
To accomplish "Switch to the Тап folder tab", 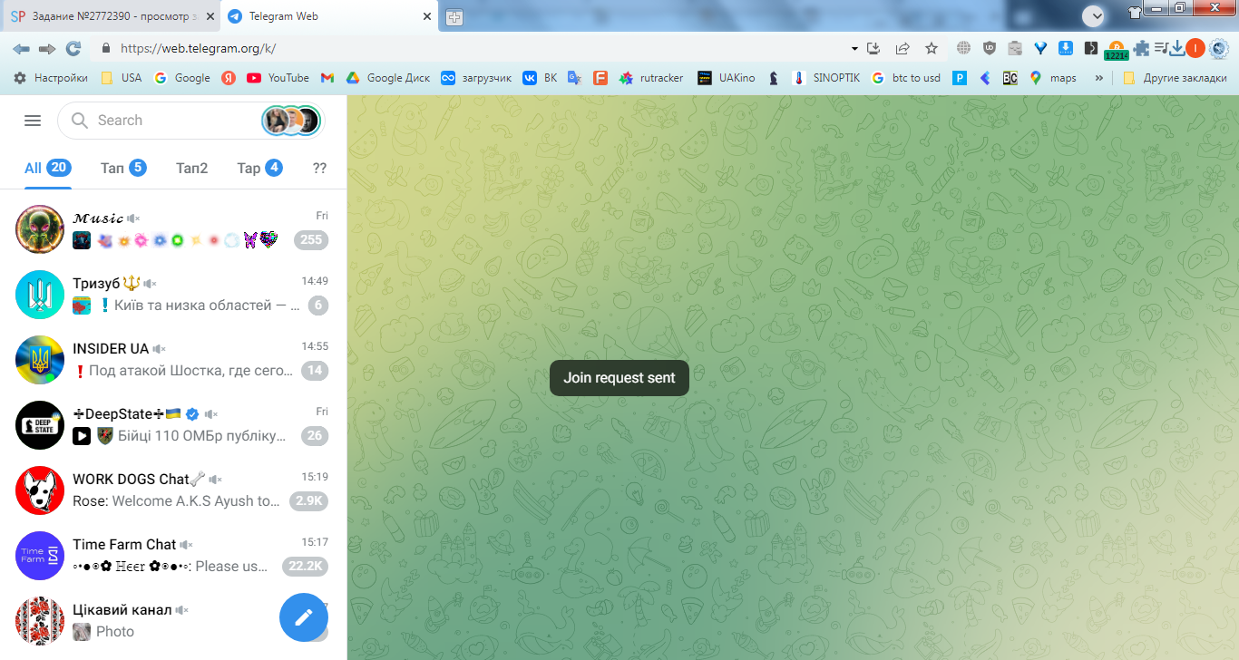I will coord(123,168).
